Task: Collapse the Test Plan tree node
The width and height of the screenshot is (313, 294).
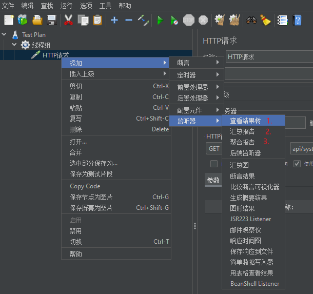Action: (x=5, y=35)
